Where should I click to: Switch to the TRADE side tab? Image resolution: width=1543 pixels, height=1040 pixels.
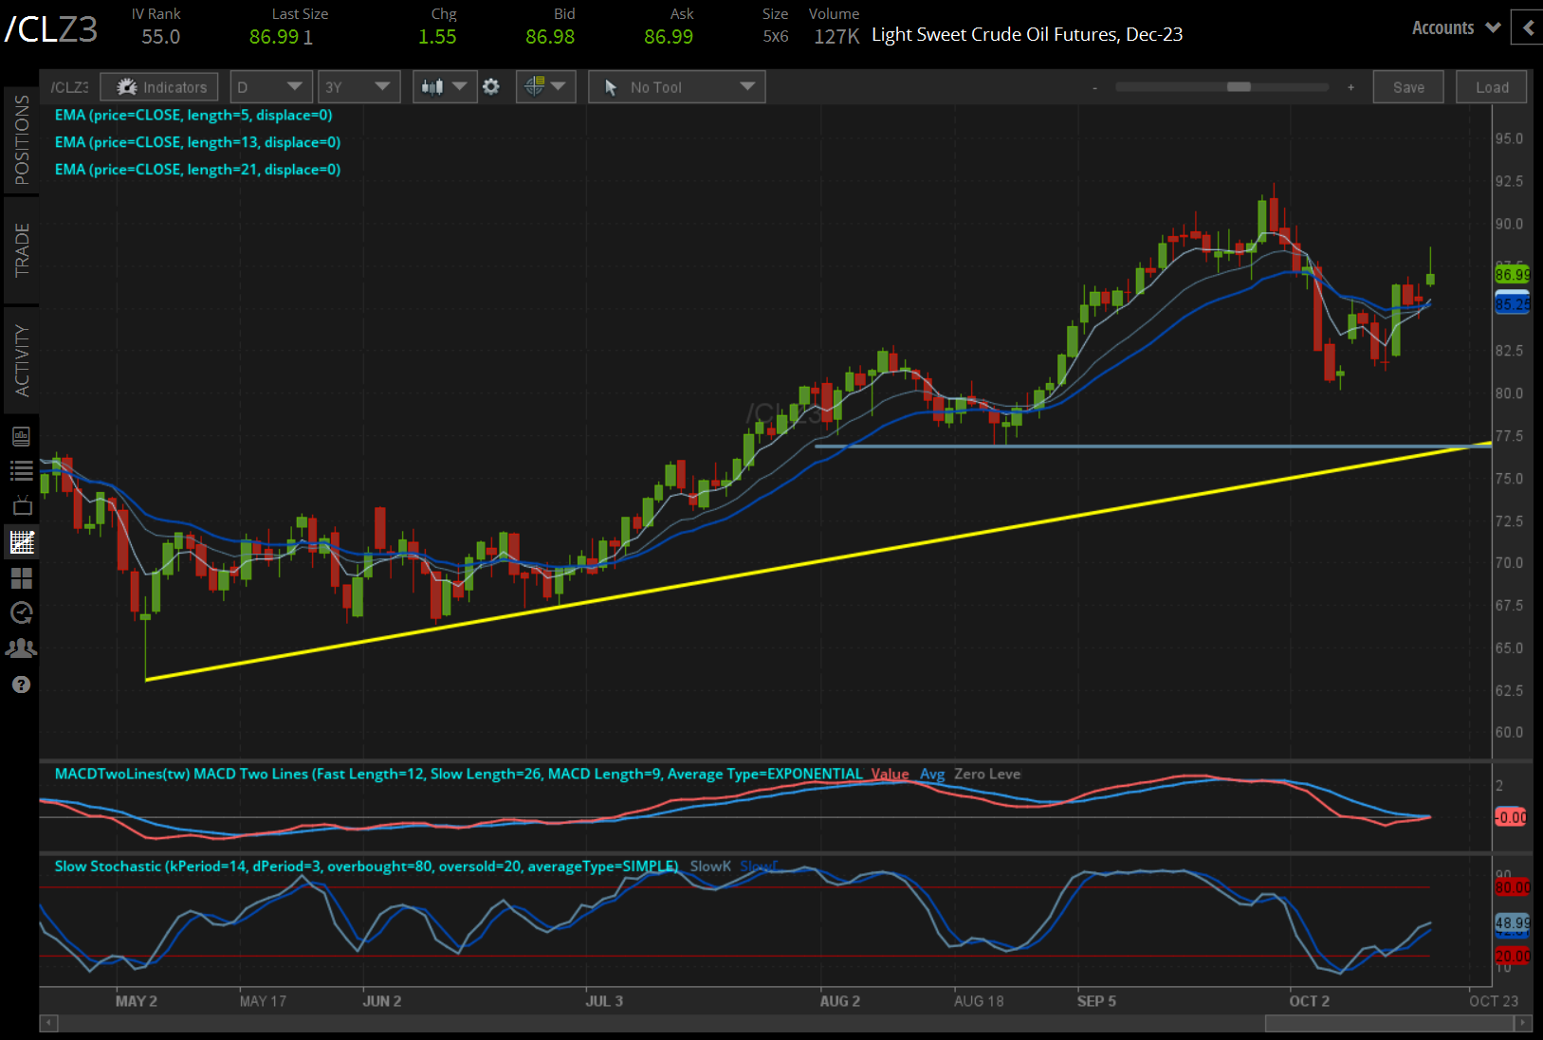21,250
